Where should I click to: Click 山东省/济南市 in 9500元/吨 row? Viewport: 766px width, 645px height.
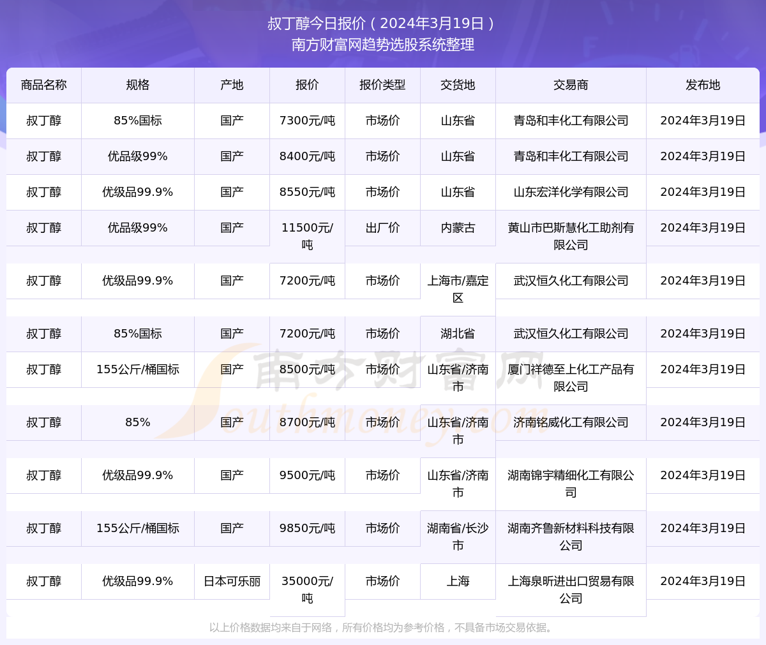tap(458, 484)
